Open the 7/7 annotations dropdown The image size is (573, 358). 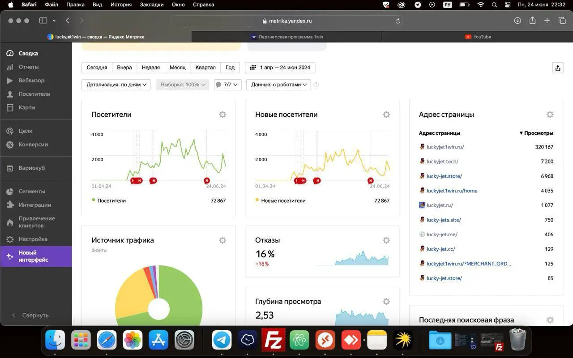coord(228,85)
